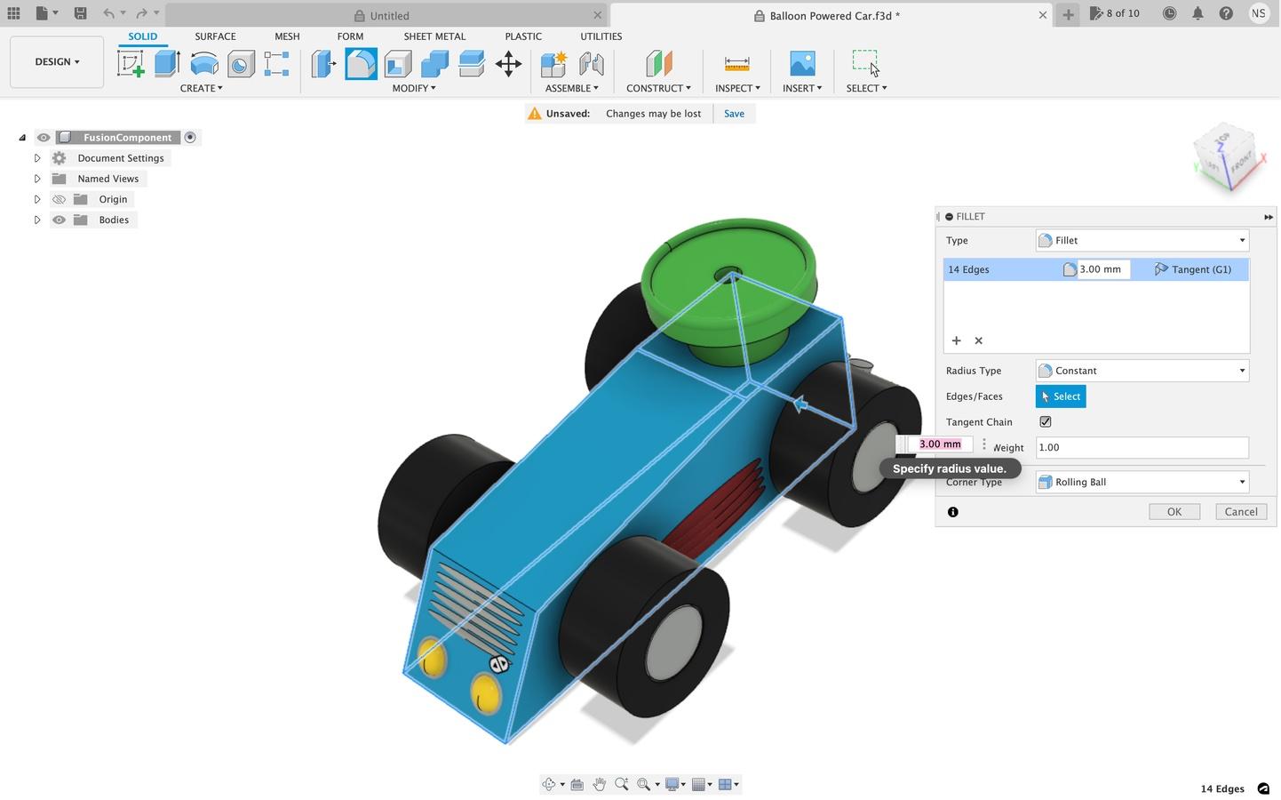Open the Fillet Type dropdown
This screenshot has width=1281, height=800.
1142,241
